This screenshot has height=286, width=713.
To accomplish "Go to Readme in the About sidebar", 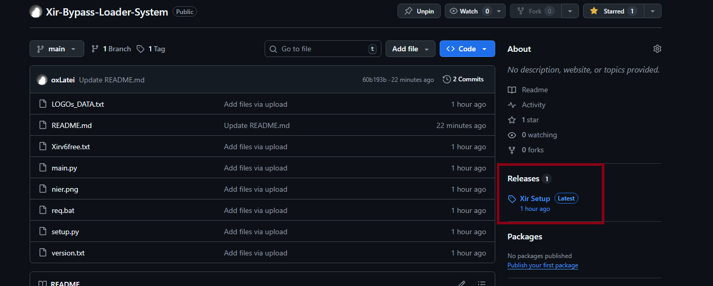I will point(528,90).
